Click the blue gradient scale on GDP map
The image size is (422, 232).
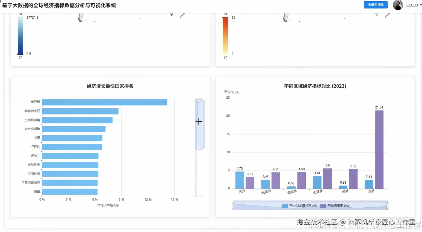[20, 36]
